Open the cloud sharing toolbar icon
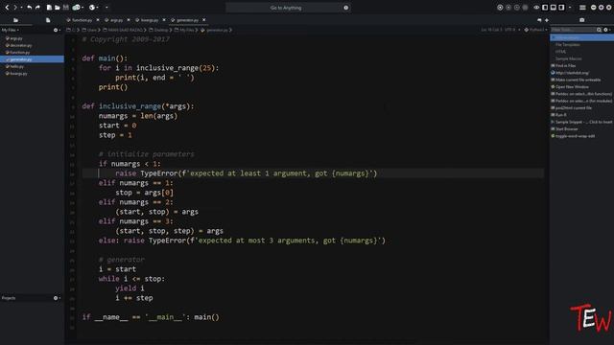Image resolution: width=614 pixels, height=345 pixels. coord(76,8)
